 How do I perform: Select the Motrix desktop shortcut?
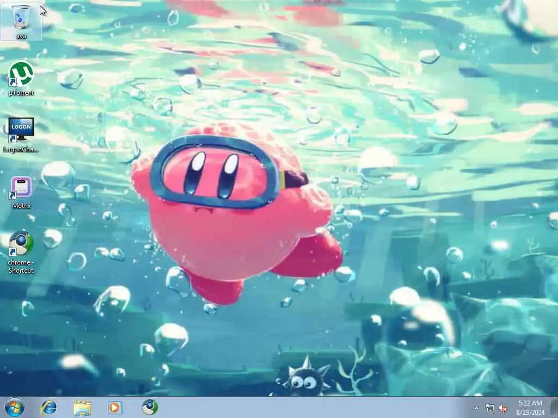coord(21,192)
